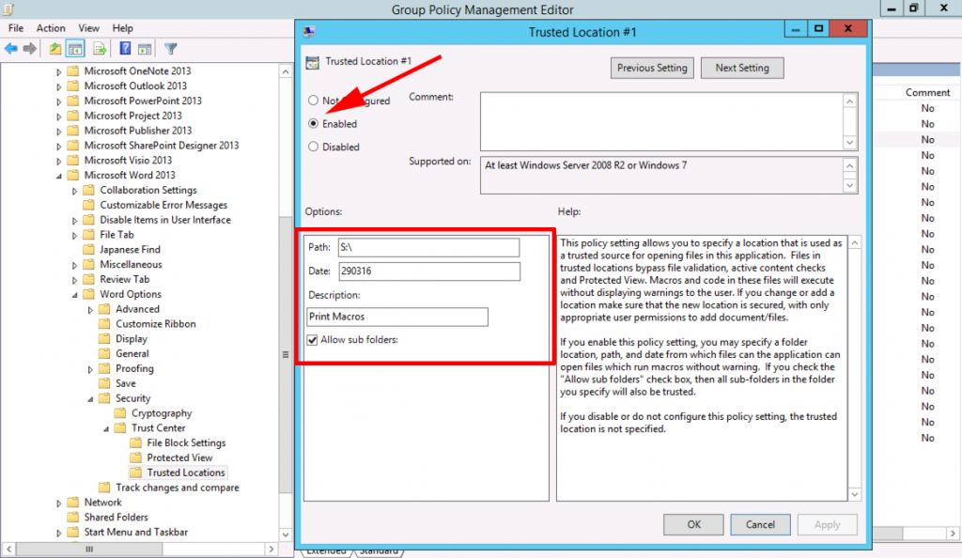Select the Up One Level folder icon

click(54, 48)
